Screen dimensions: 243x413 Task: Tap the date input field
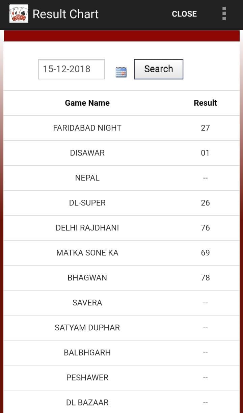point(71,69)
